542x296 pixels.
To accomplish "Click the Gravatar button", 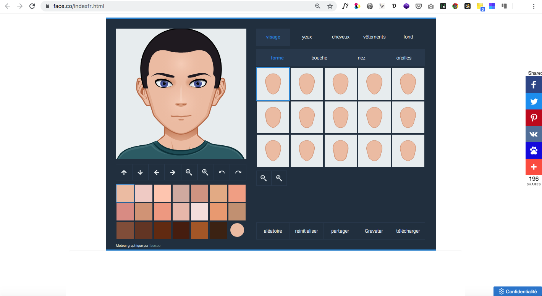I will tap(374, 231).
